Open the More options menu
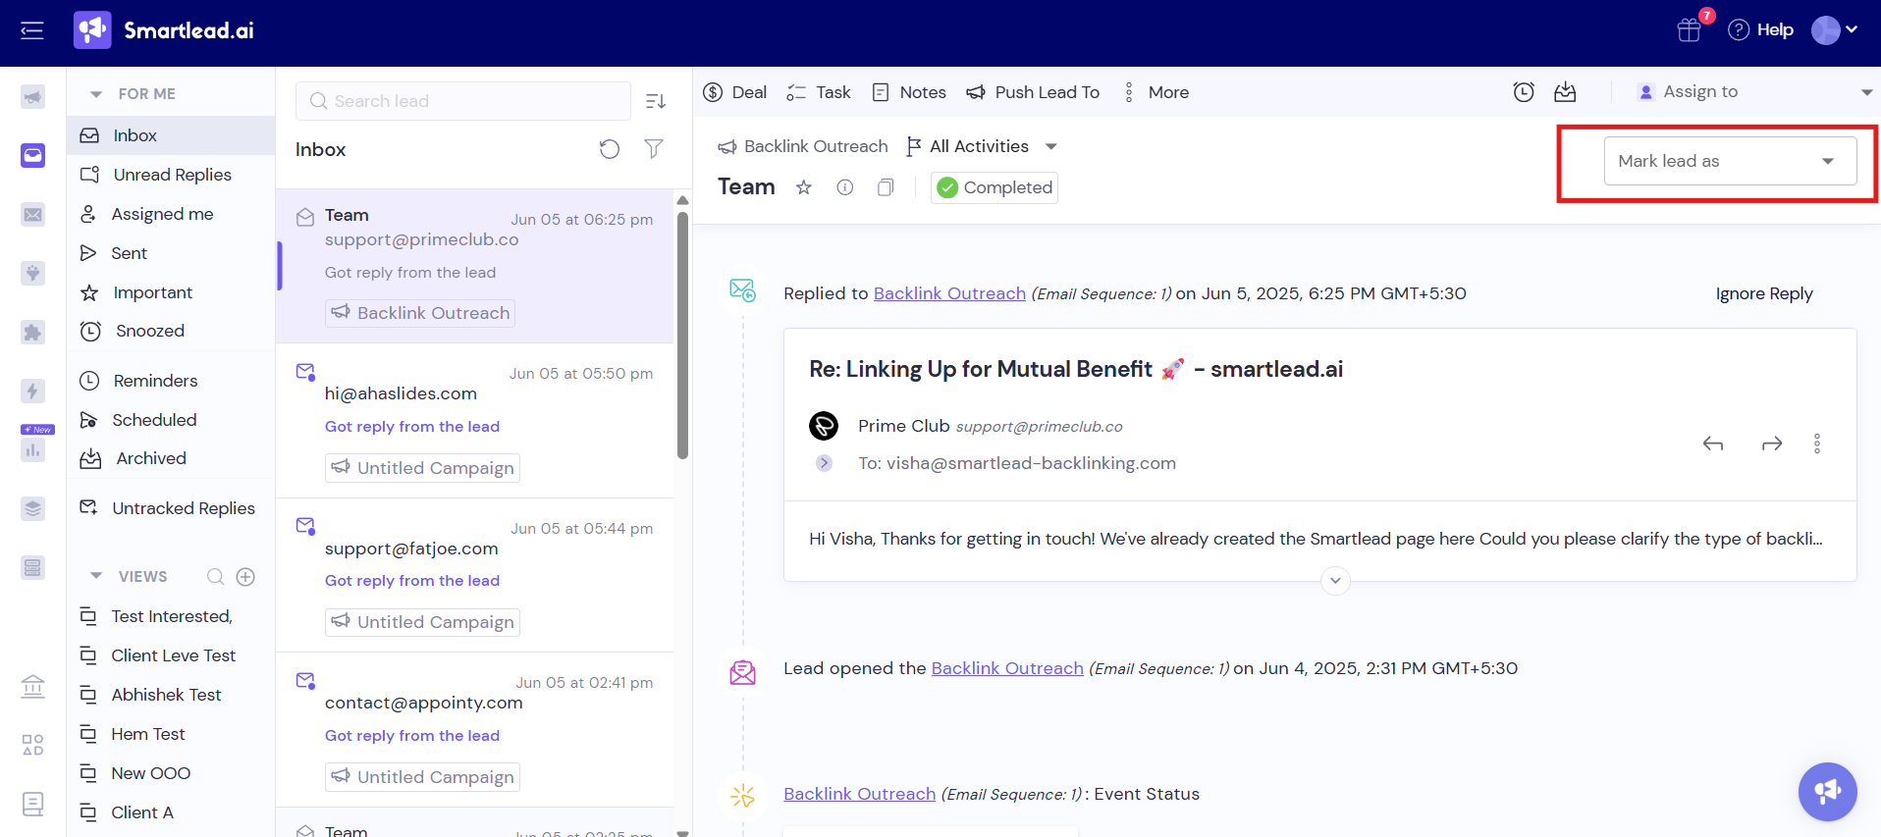The height and width of the screenshot is (837, 1881). [1155, 92]
